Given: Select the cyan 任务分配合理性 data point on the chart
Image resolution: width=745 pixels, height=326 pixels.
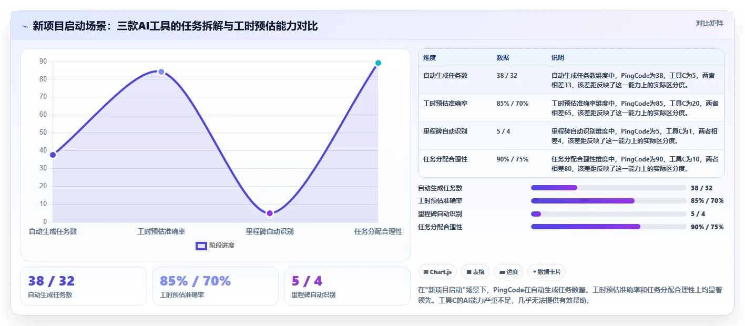Looking at the screenshot, I should tap(378, 63).
